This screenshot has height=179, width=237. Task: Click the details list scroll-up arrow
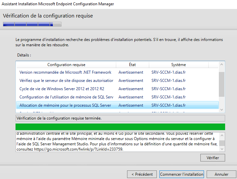tap(221, 64)
